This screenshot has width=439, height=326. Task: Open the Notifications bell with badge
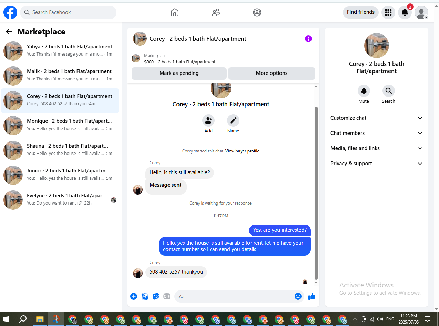click(405, 12)
